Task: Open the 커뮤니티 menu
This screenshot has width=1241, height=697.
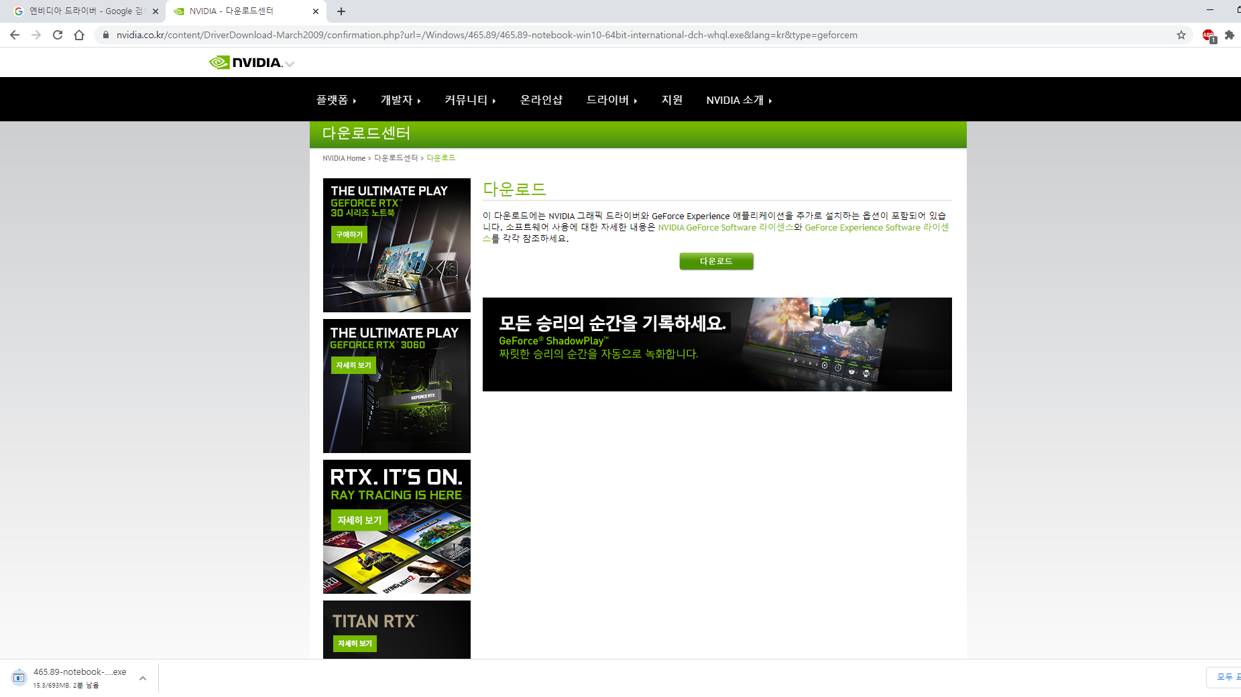Action: point(470,100)
